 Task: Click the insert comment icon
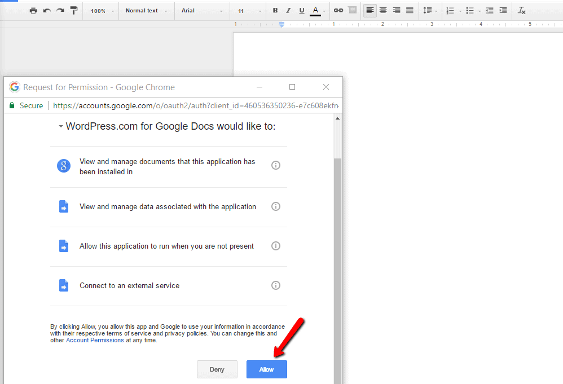pyautogui.click(x=353, y=10)
